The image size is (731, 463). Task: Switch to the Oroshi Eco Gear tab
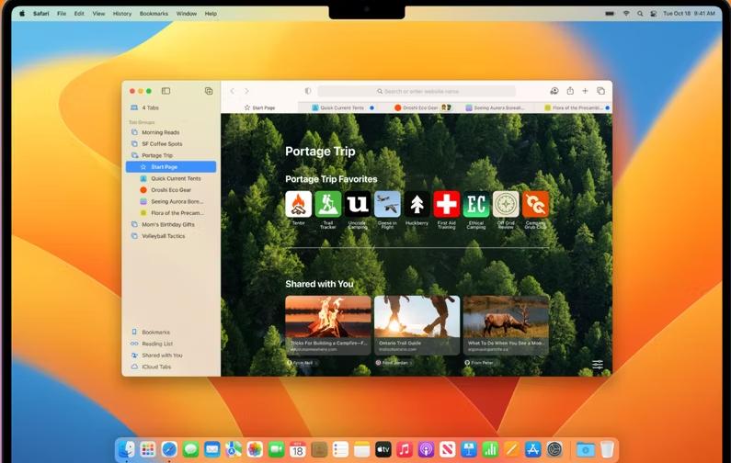pyautogui.click(x=421, y=107)
